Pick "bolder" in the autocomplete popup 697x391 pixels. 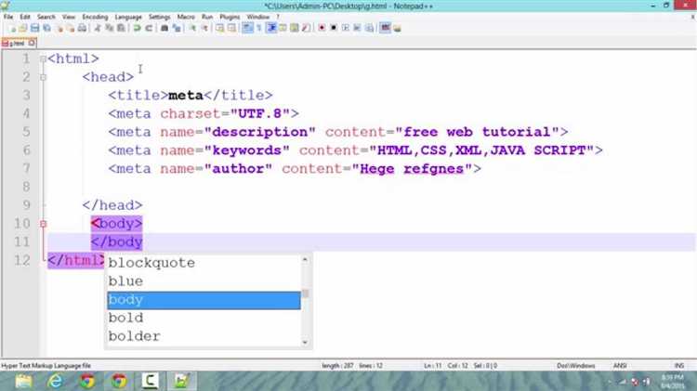pyautogui.click(x=134, y=336)
